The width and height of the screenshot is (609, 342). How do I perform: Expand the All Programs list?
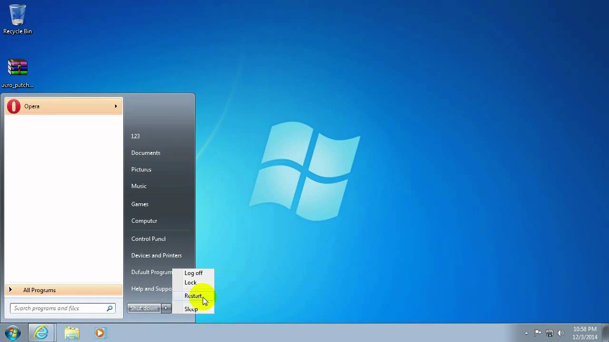coord(39,290)
